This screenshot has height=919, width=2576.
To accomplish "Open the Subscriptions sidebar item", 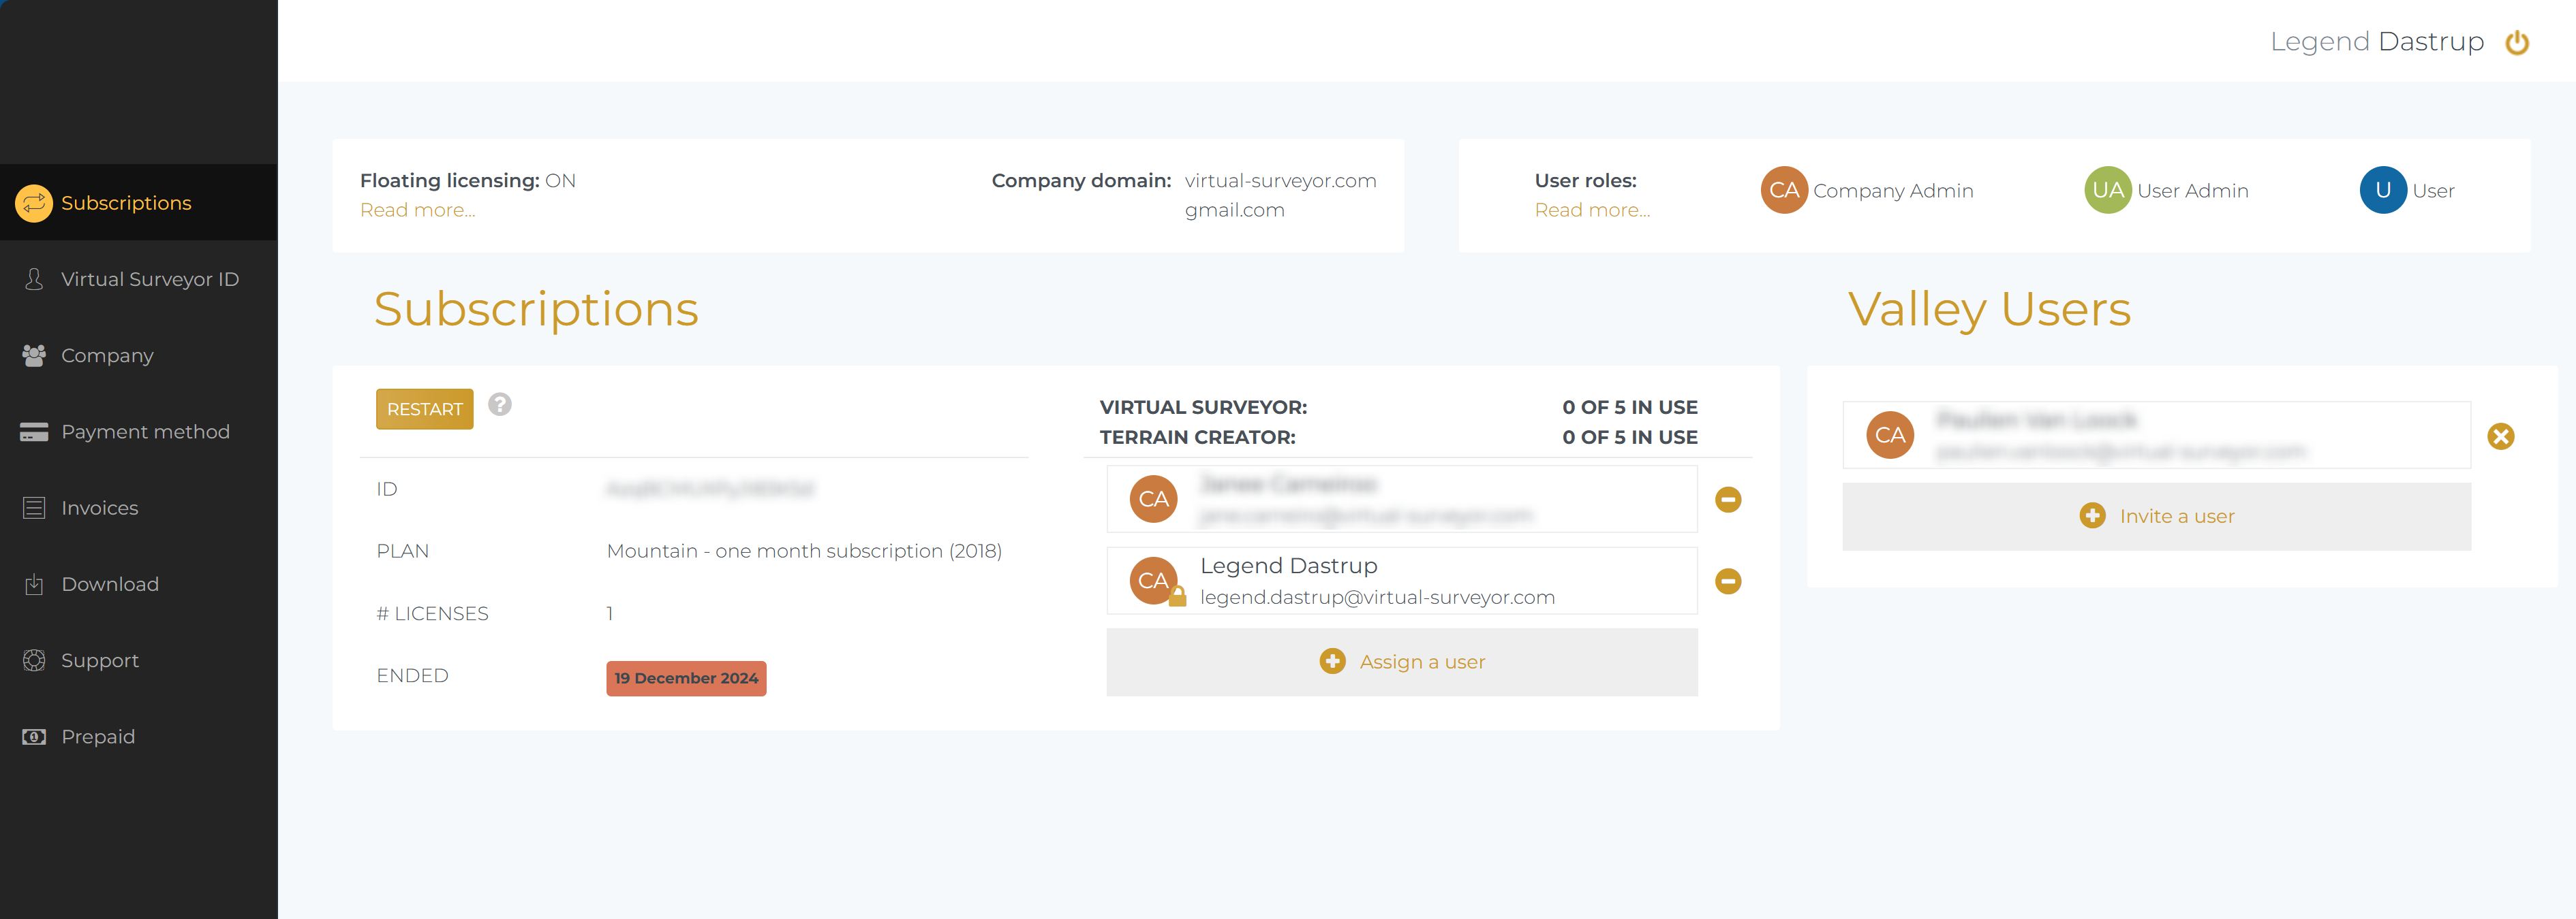I will click(125, 203).
